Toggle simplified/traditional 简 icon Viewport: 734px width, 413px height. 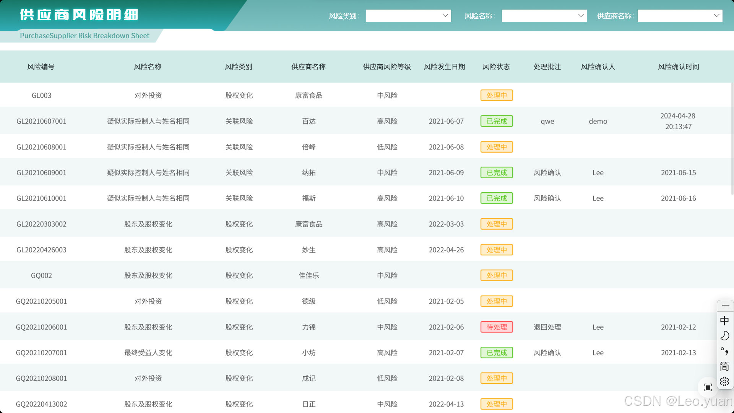point(724,366)
